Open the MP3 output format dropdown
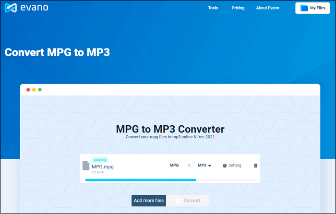 (x=204, y=166)
